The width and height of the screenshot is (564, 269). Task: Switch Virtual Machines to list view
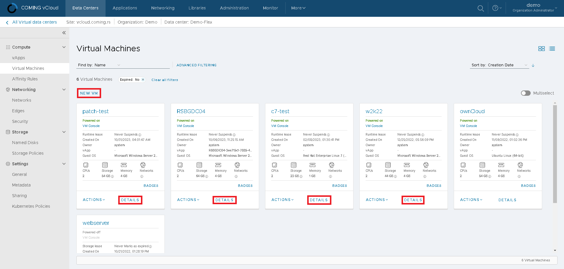click(x=552, y=48)
